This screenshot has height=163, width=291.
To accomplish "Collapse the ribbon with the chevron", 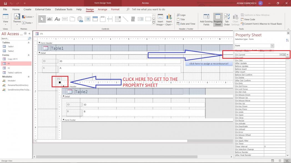I will point(288,29).
